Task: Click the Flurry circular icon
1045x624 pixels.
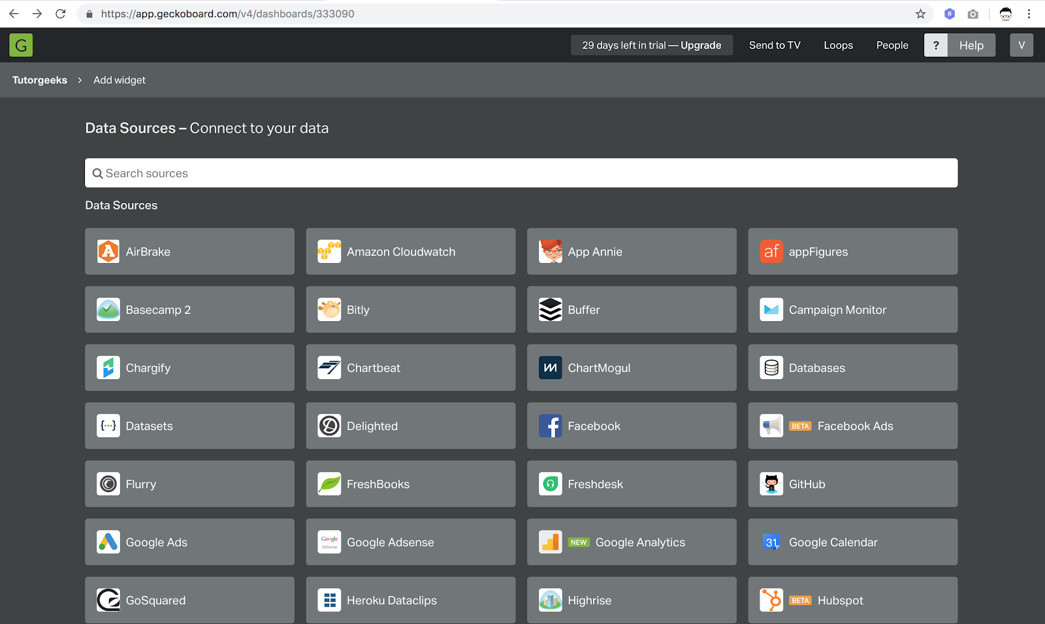Action: (108, 484)
